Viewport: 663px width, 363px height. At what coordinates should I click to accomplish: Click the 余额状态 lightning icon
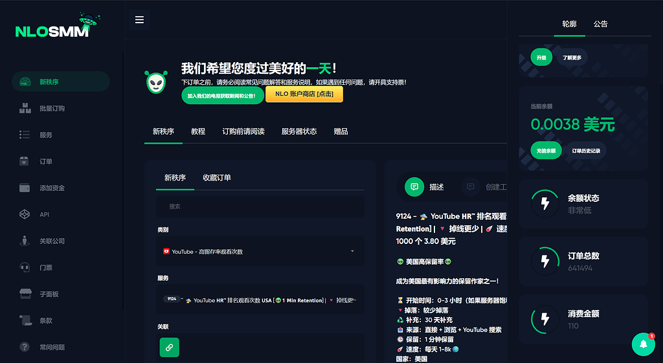pos(545,204)
